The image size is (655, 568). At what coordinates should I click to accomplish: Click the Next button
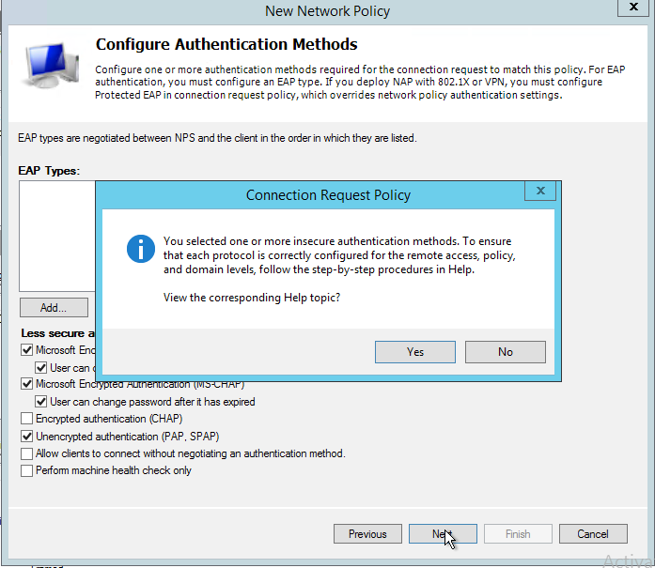[442, 534]
